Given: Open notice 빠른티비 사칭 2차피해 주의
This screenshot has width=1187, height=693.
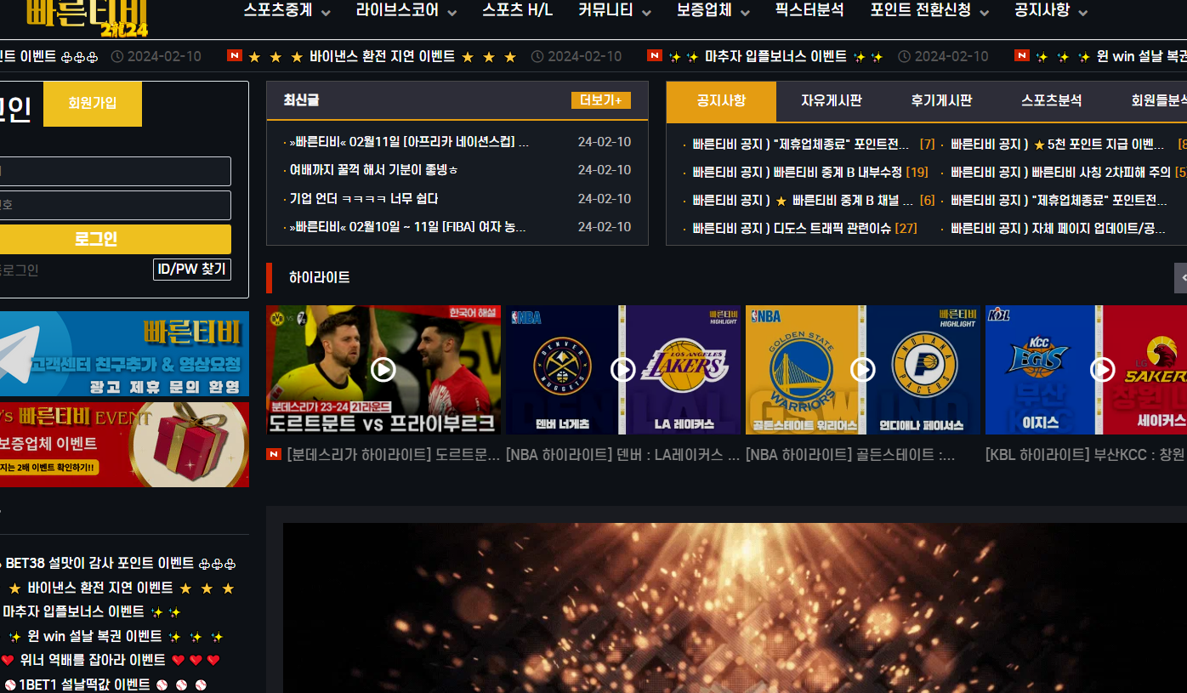Looking at the screenshot, I should [1061, 173].
